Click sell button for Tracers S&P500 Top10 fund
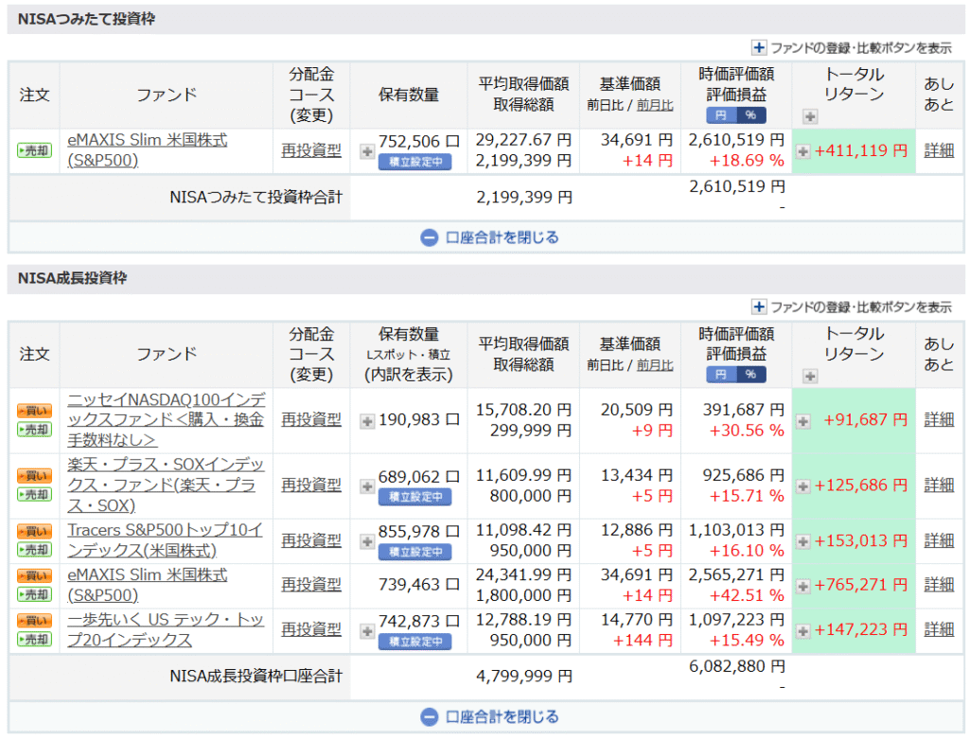 coord(35,550)
